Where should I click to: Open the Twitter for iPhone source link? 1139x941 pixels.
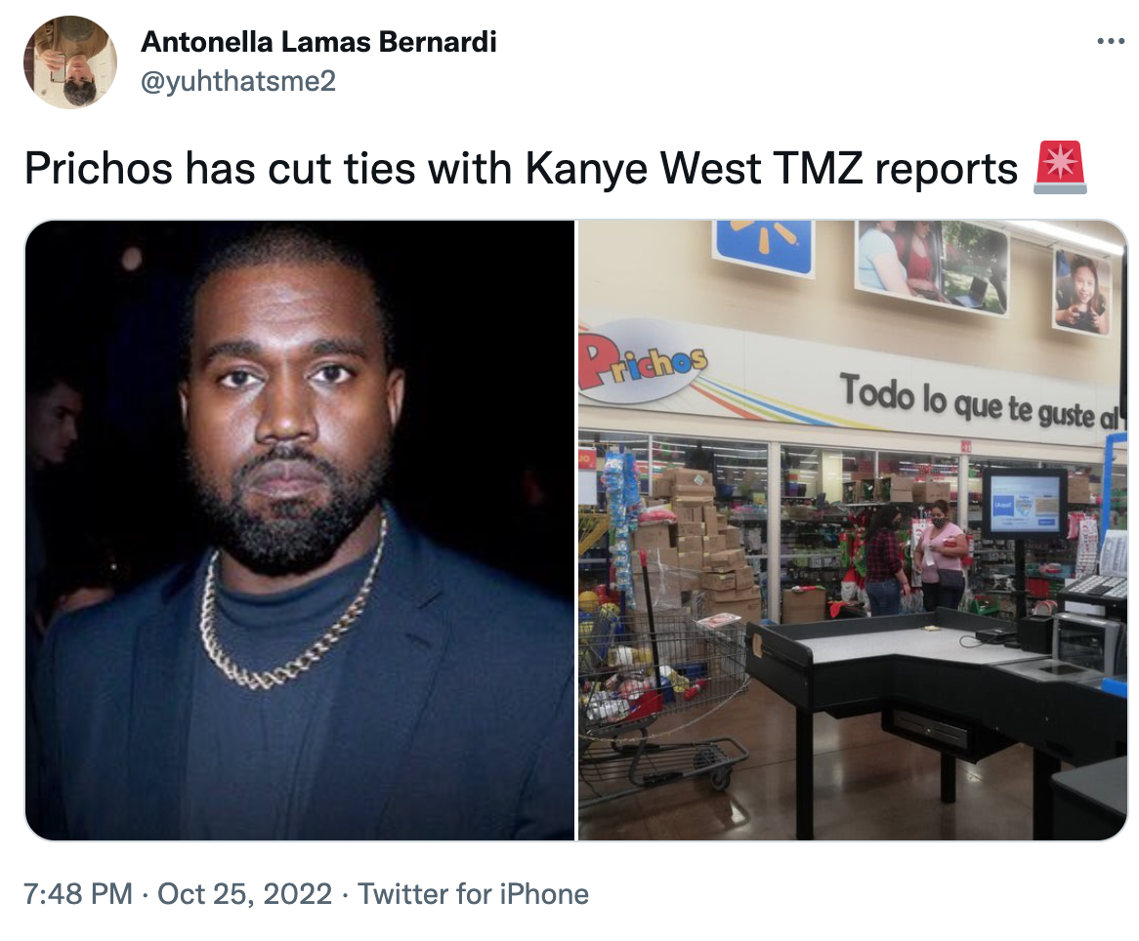(473, 894)
